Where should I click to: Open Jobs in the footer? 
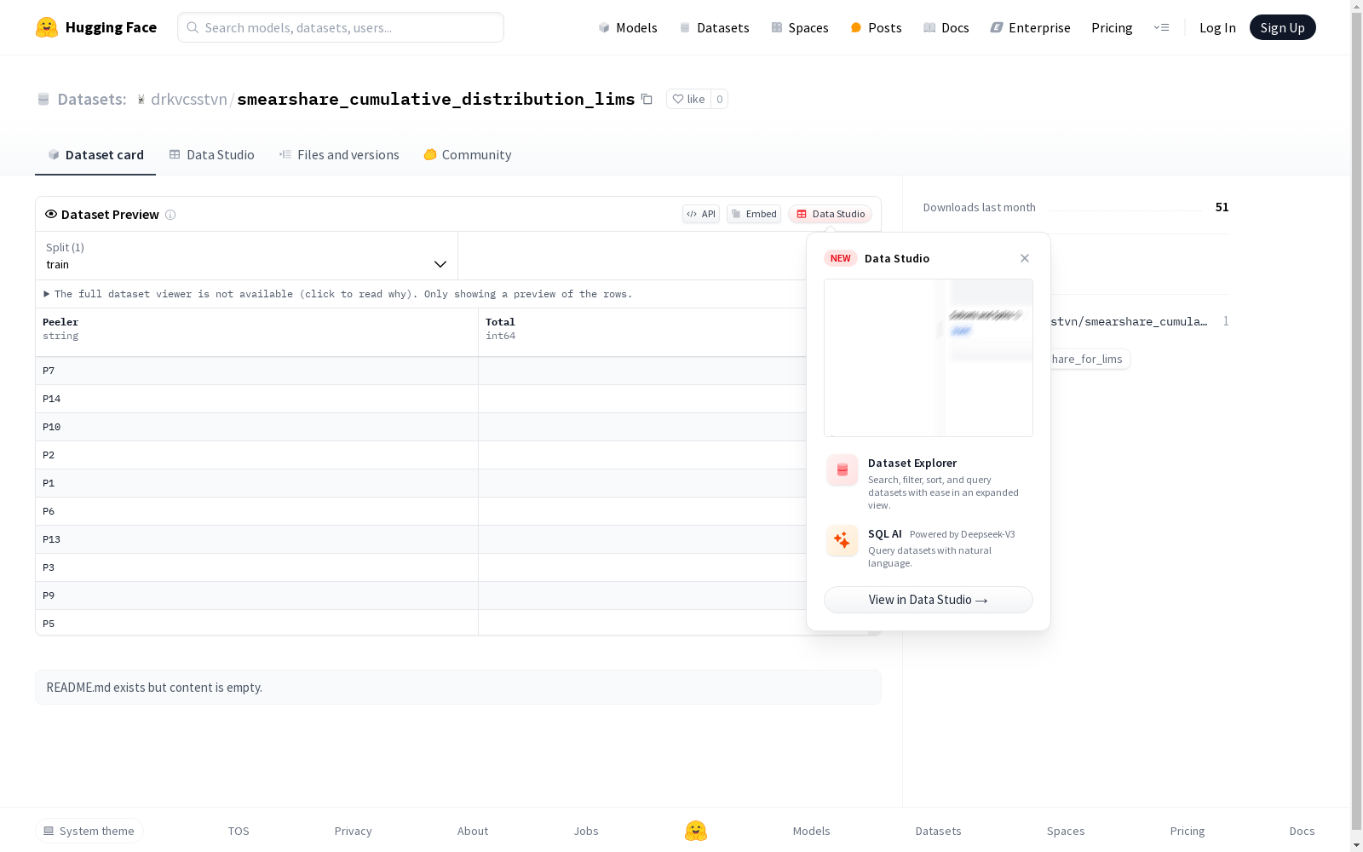pyautogui.click(x=586, y=831)
